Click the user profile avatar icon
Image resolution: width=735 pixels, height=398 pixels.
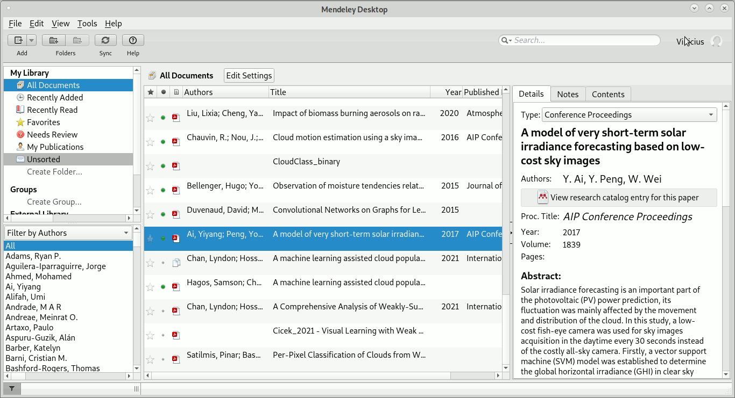coord(716,41)
